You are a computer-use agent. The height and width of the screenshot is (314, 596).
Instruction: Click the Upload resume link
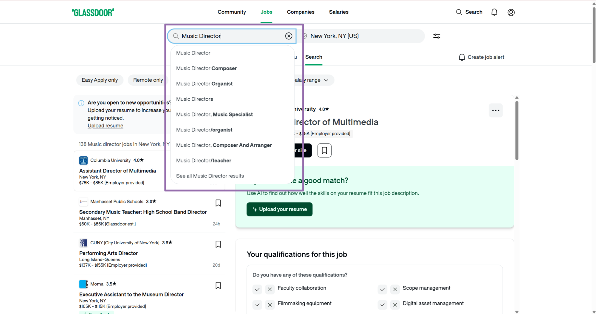pyautogui.click(x=105, y=126)
